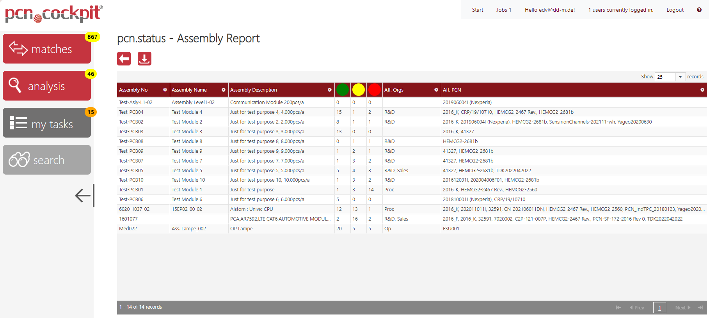Select the 1601077 assembly number

[x=128, y=219]
